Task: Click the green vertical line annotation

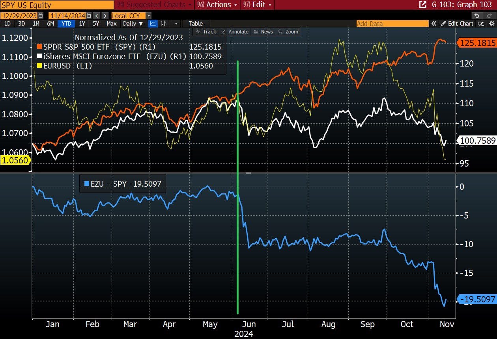Action: pyautogui.click(x=237, y=187)
